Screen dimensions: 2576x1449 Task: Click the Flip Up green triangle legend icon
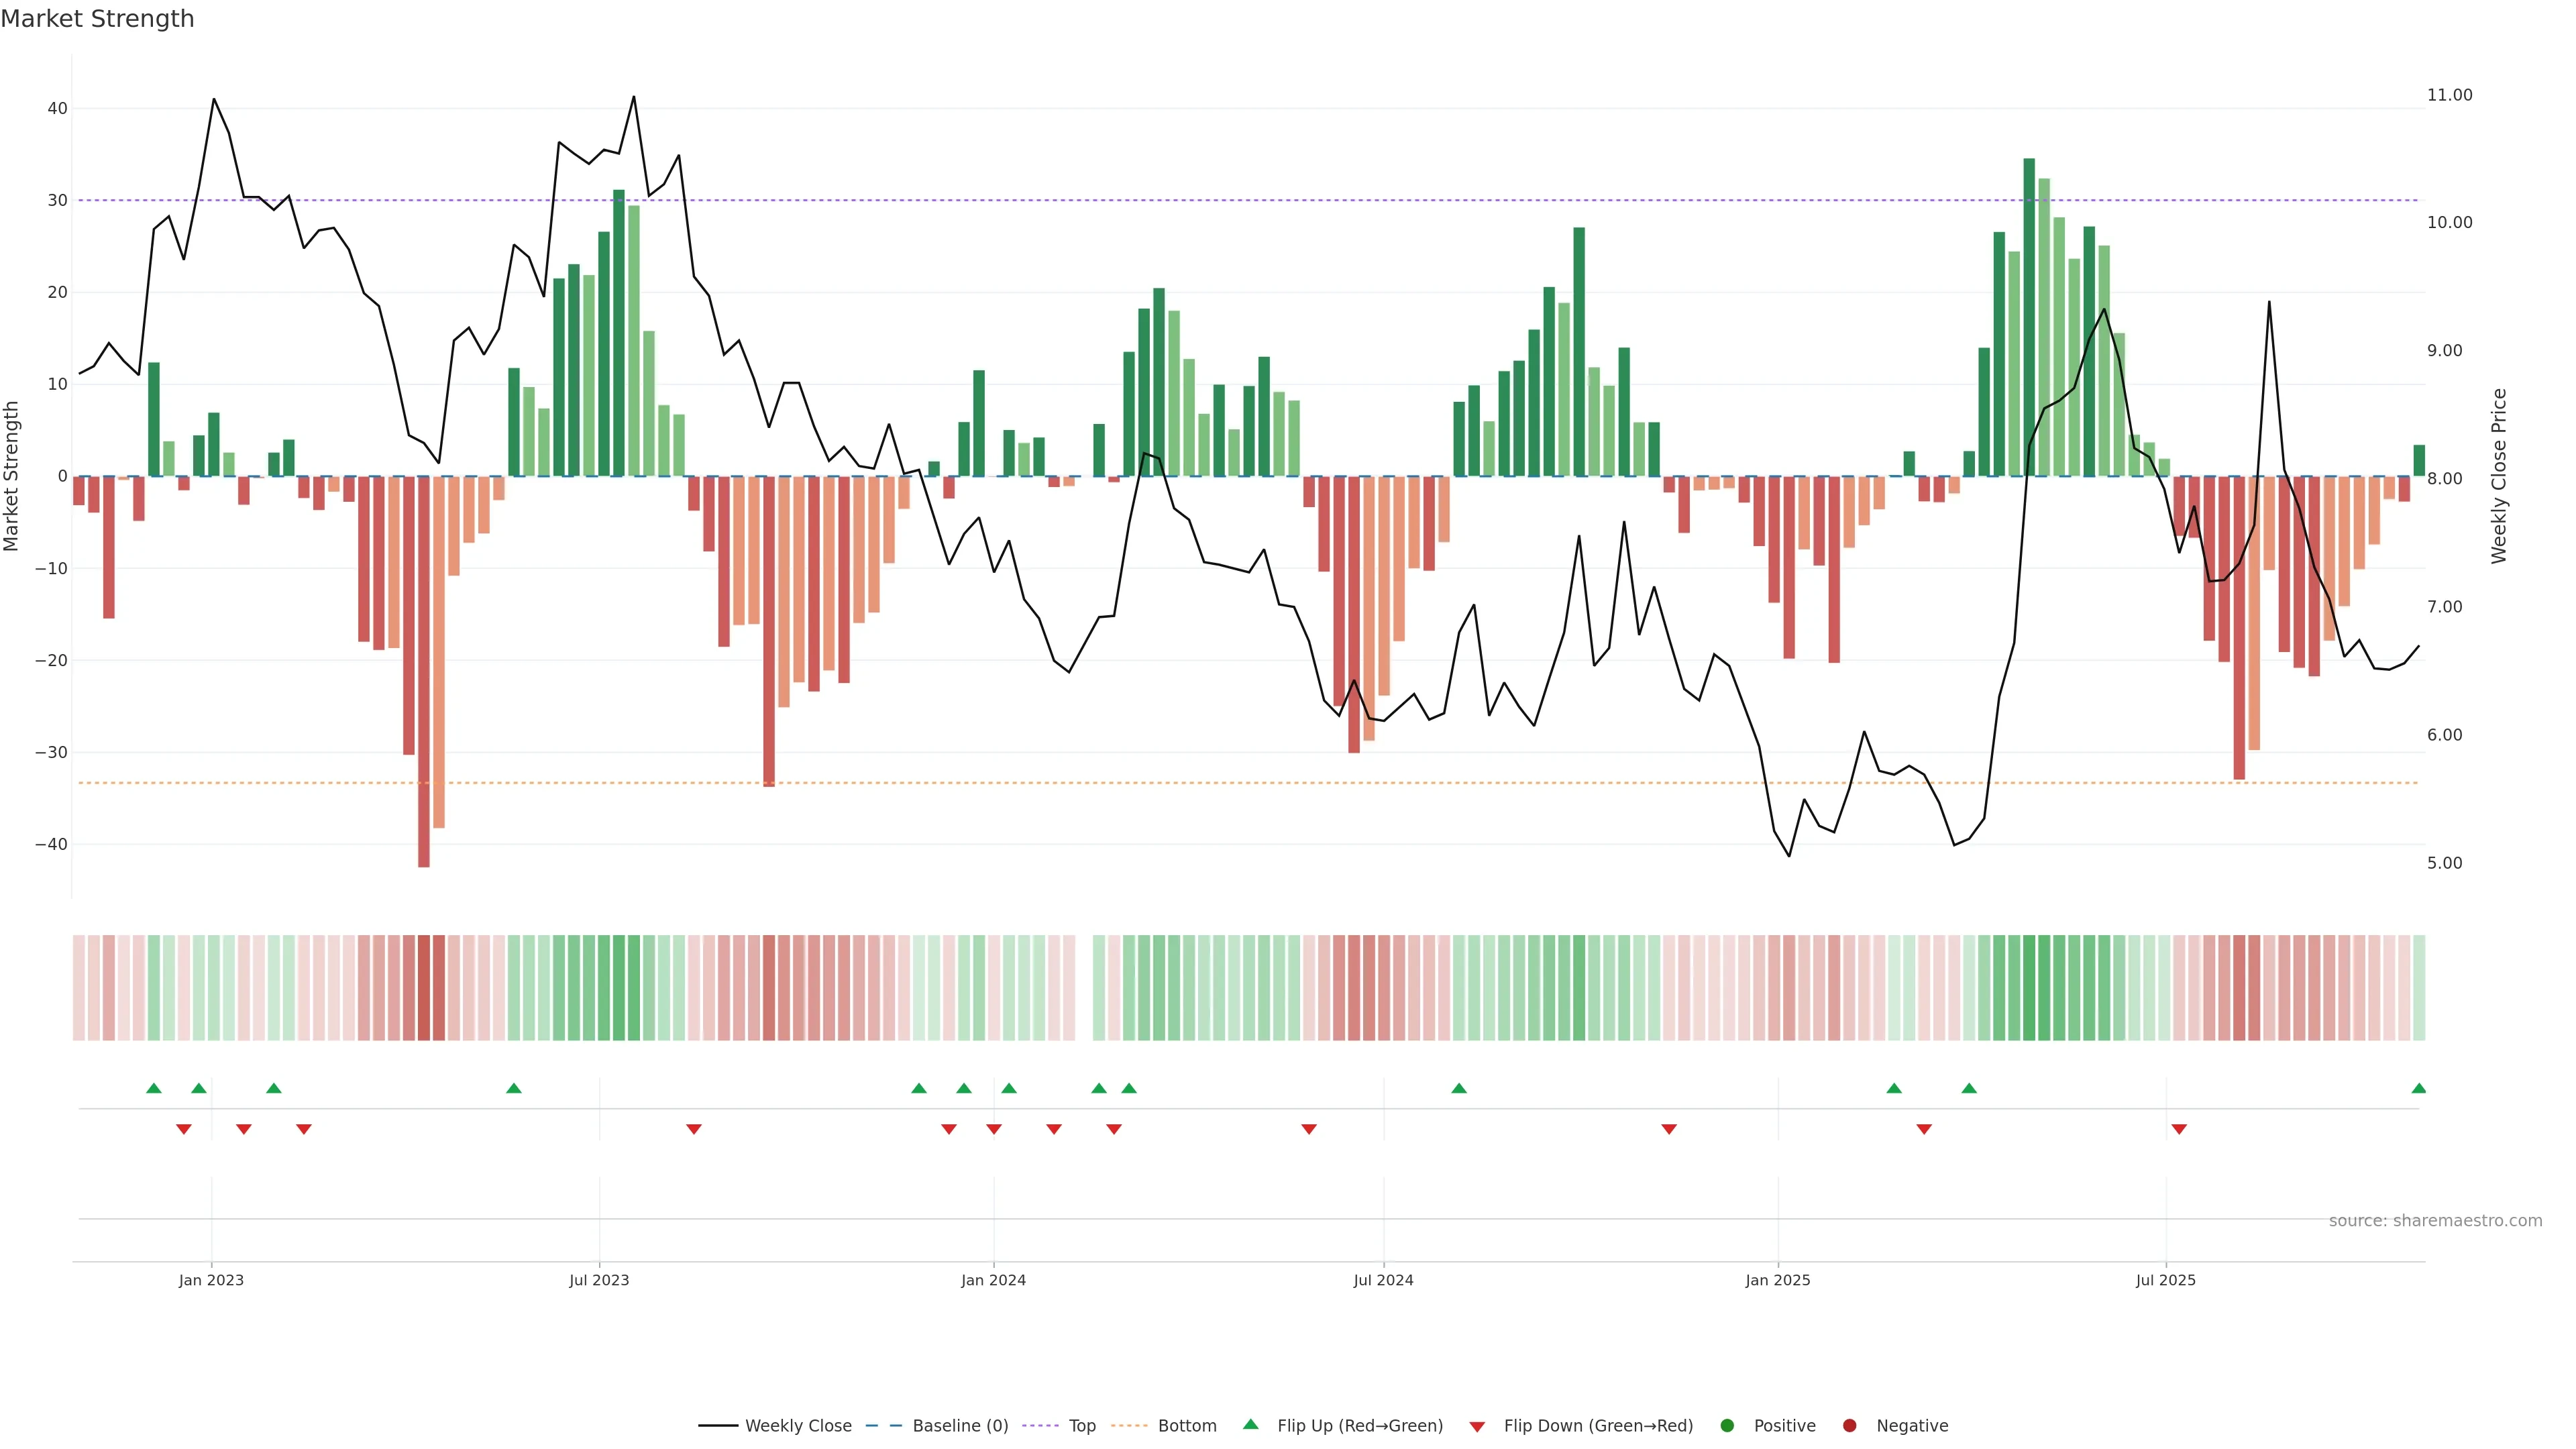coord(1250,1424)
